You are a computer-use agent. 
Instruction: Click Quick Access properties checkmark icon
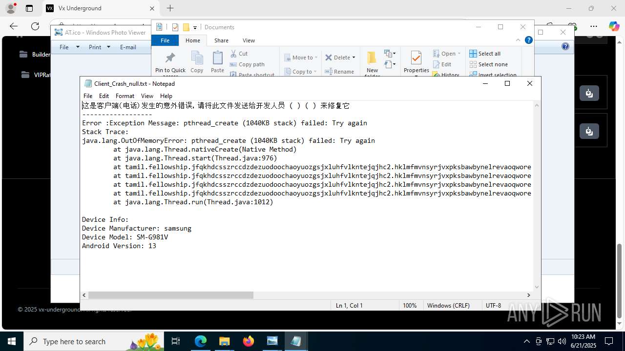(x=175, y=27)
